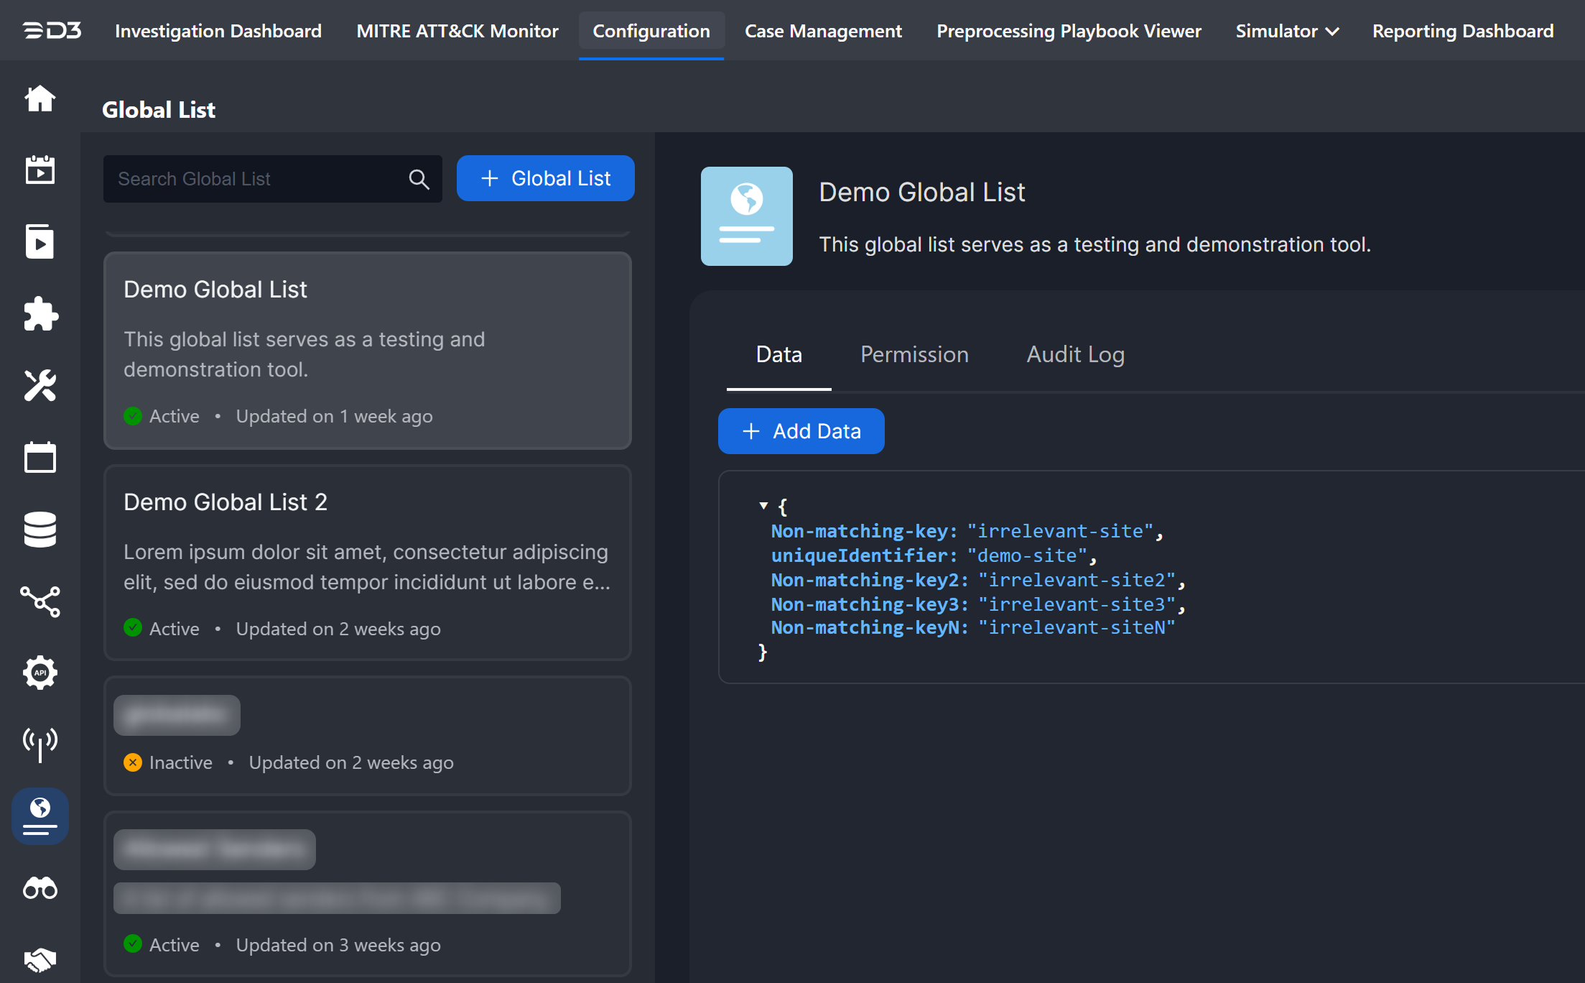Go to Investigation Dashboard
The width and height of the screenshot is (1585, 983).
click(218, 31)
